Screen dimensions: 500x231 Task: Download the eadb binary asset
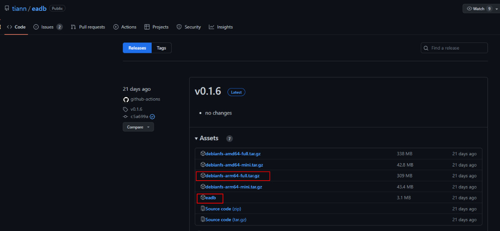point(210,198)
